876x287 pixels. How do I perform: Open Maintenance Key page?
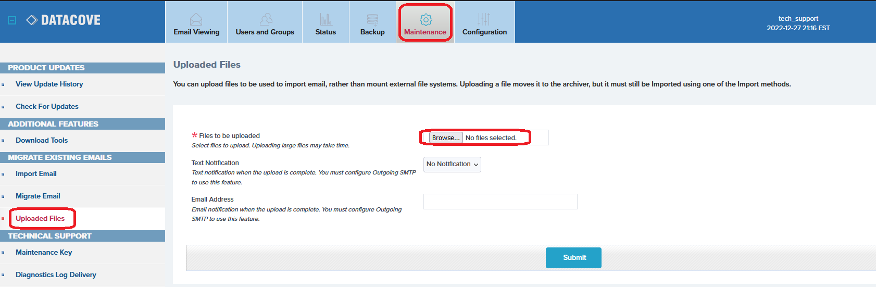click(x=44, y=253)
